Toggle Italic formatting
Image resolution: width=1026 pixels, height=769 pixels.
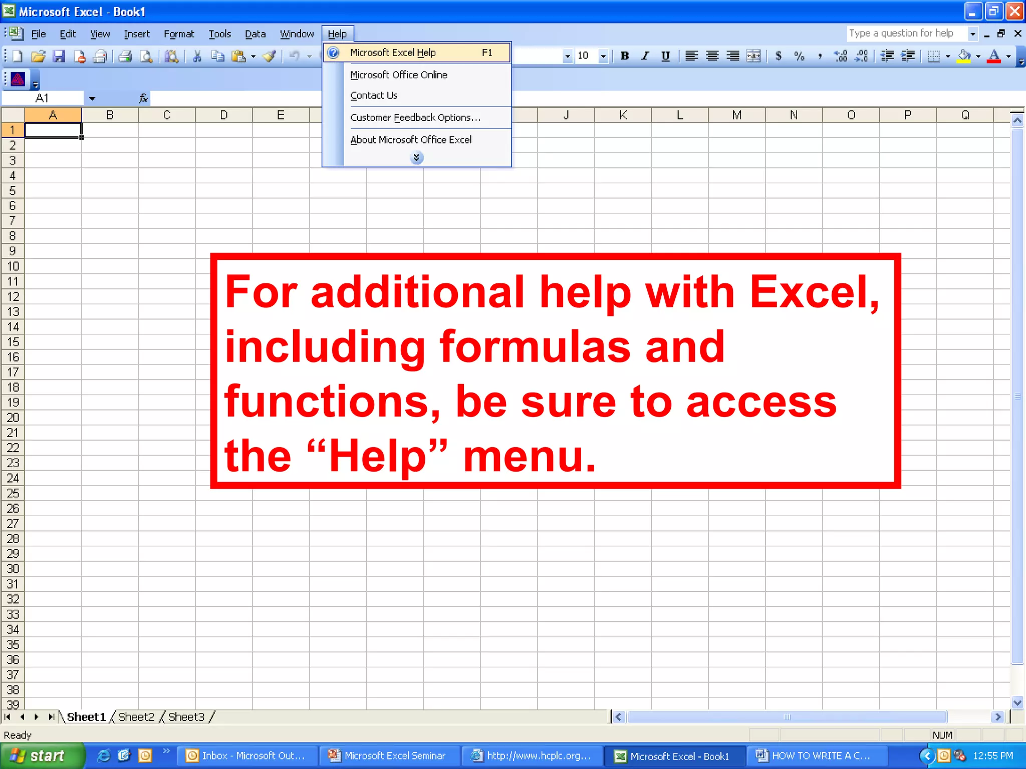[x=645, y=56]
